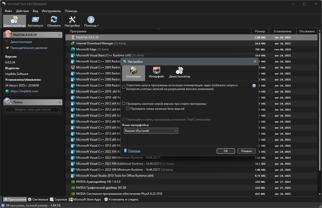This screenshot has width=322, height=208.
Task: Open the Действие menu
Action: click(x=23, y=11)
